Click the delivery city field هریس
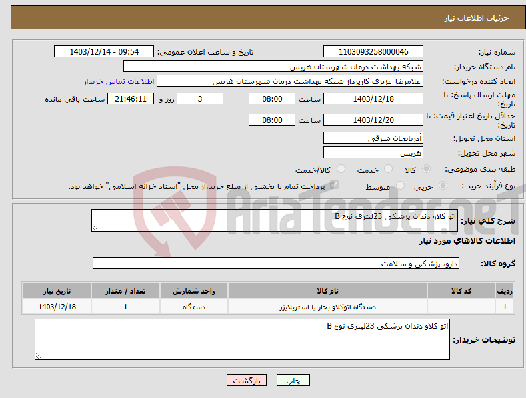The height and width of the screenshot is (398, 526). (373, 153)
